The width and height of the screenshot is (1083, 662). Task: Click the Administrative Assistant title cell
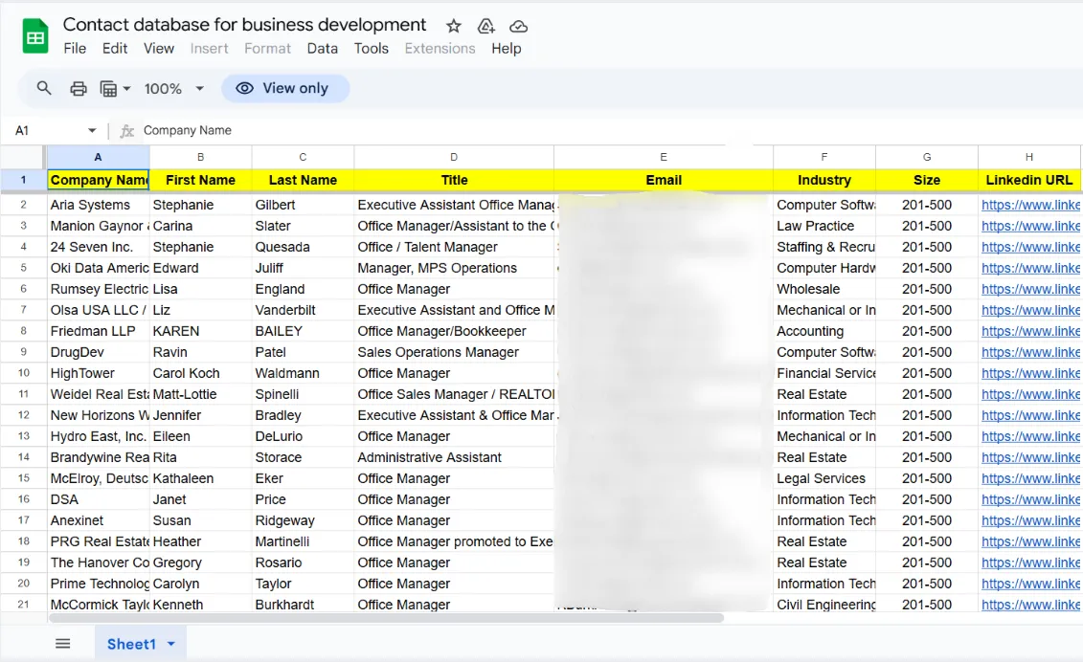coord(454,457)
